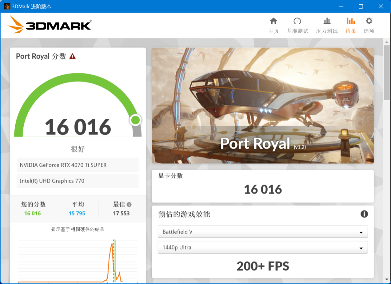
Task: Click info icon next to 最佳 score
Action: pyautogui.click(x=129, y=205)
